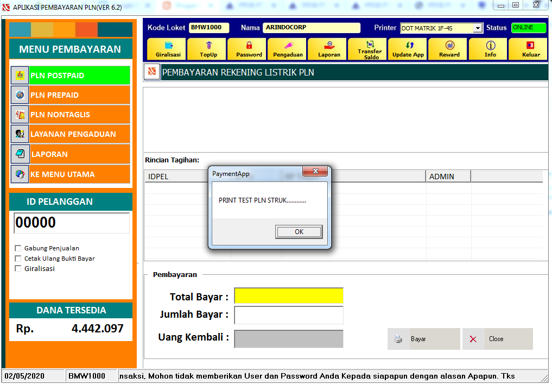The image size is (552, 384).
Task: Open the Info toolbar button
Action: click(x=488, y=49)
